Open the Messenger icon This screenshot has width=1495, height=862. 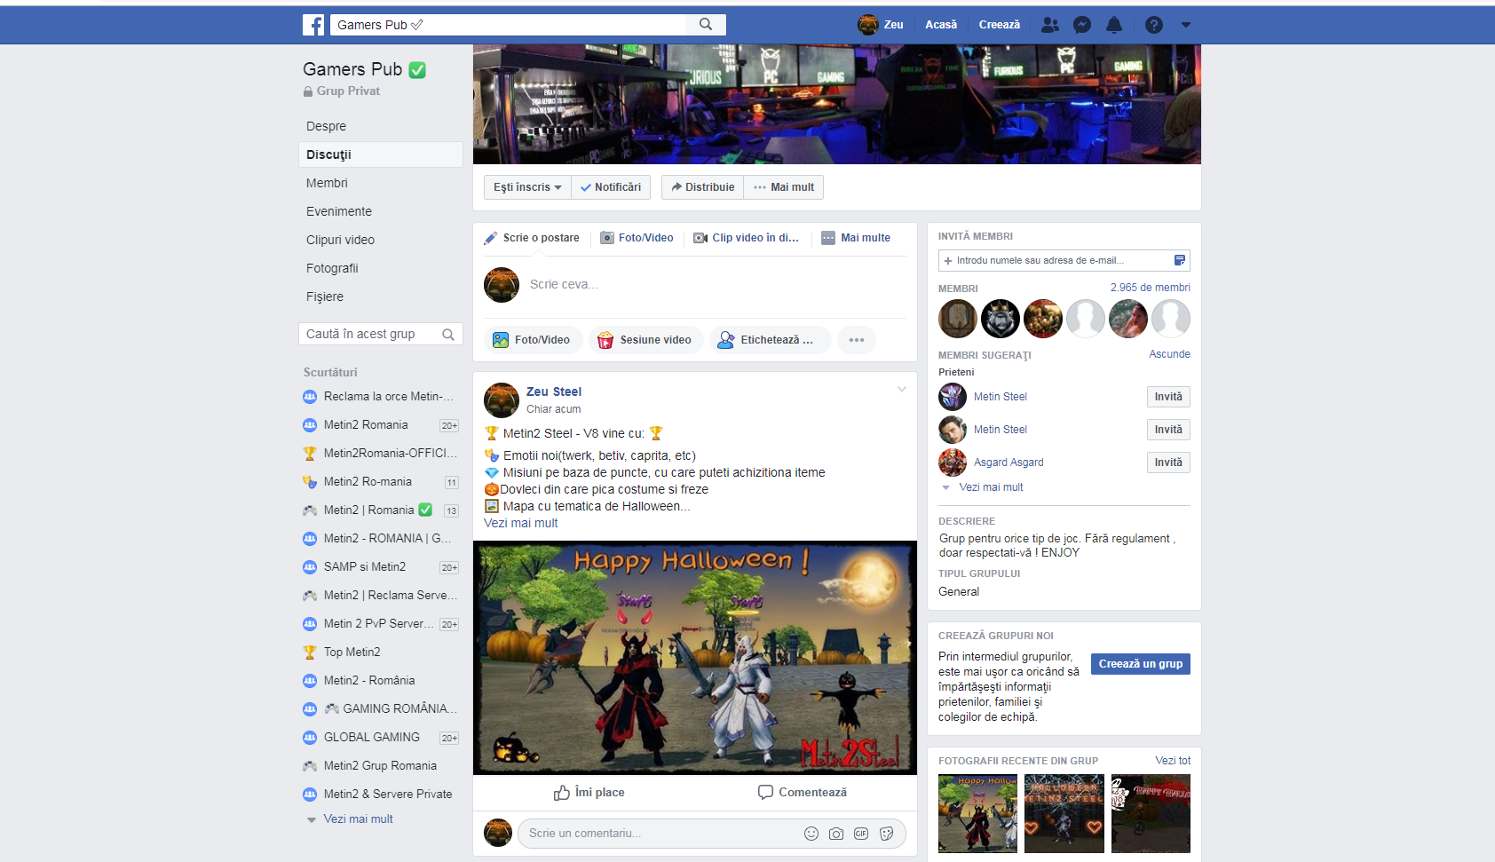[1082, 25]
